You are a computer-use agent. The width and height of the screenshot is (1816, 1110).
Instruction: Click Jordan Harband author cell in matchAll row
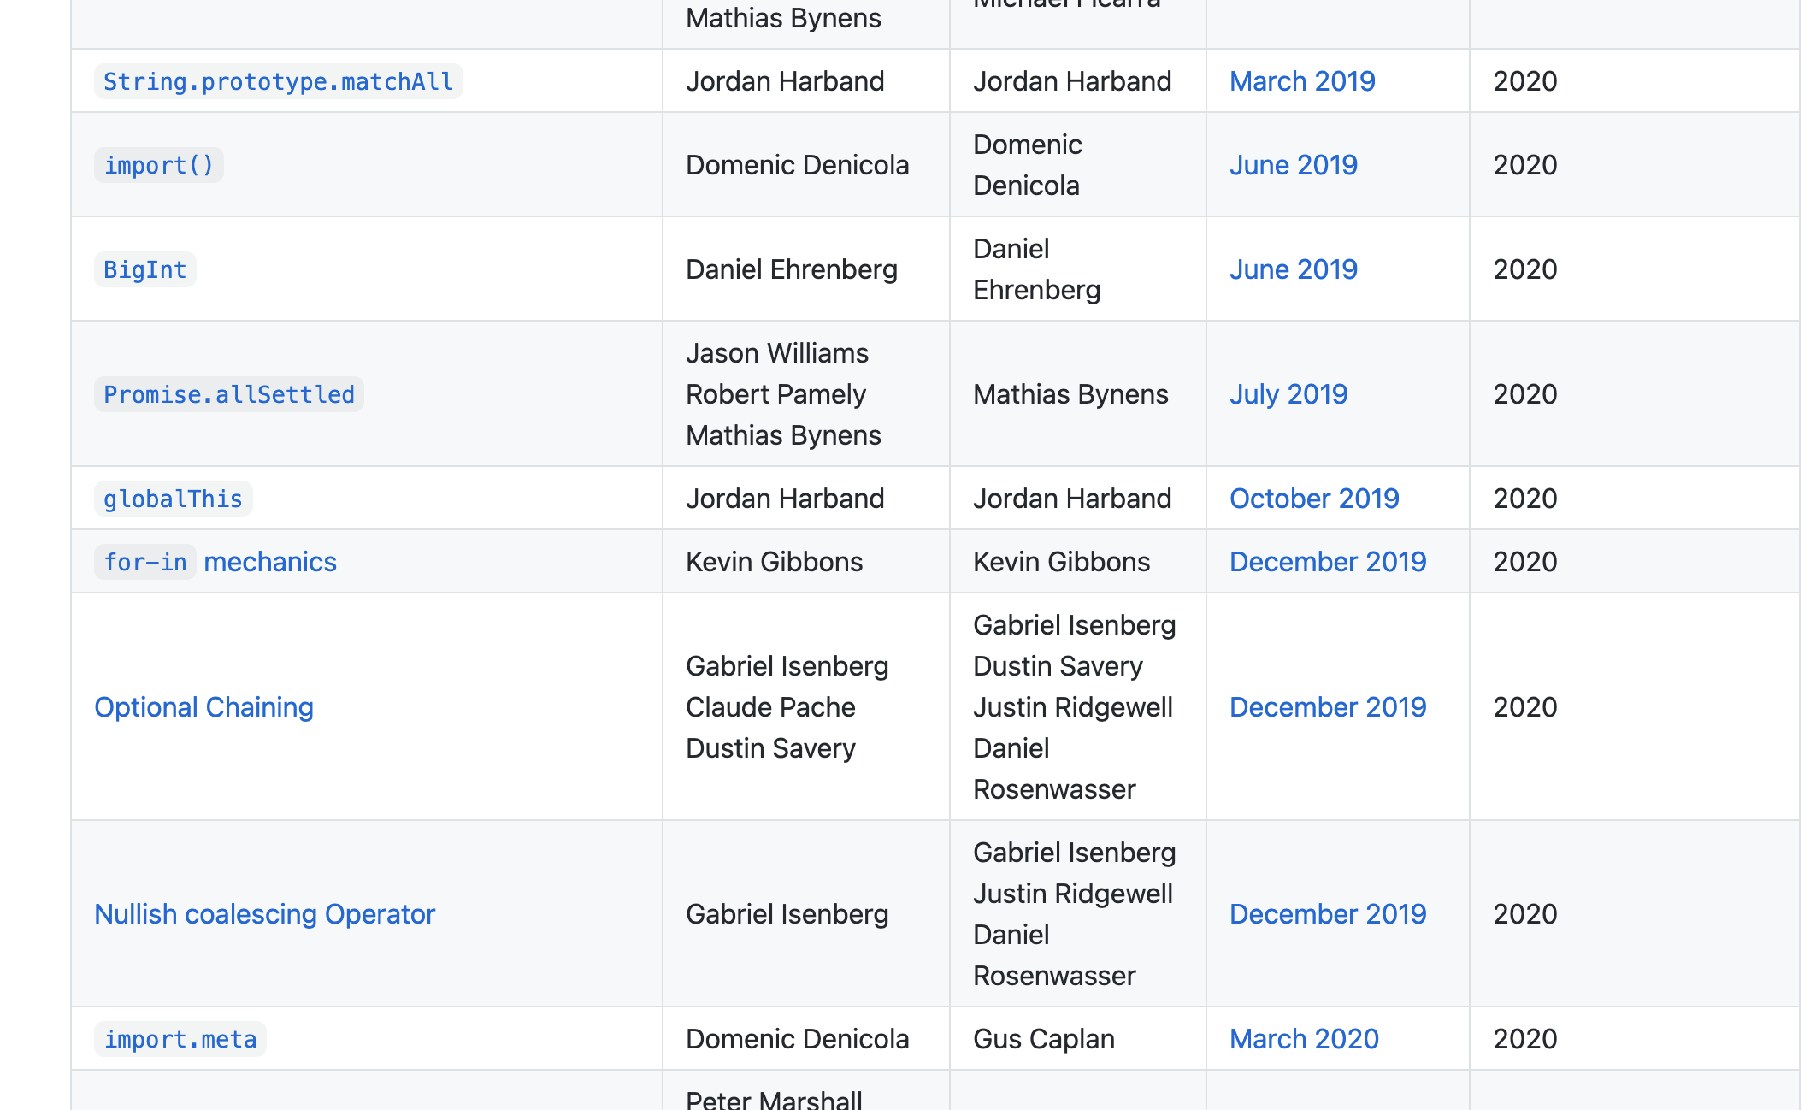[784, 81]
